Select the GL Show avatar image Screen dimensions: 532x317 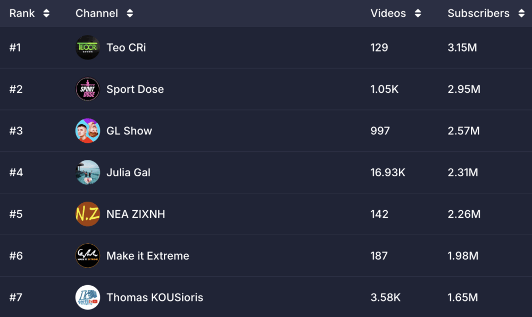pos(88,131)
